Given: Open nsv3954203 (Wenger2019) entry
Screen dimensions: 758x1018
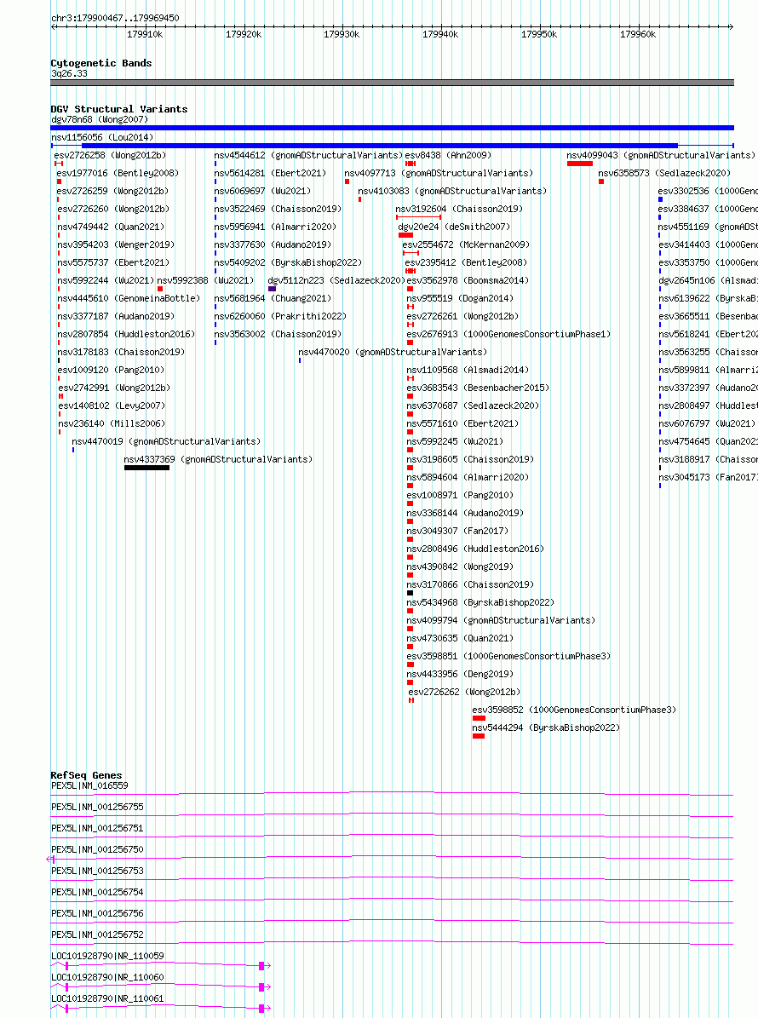Looking at the screenshot, I should coord(116,244).
